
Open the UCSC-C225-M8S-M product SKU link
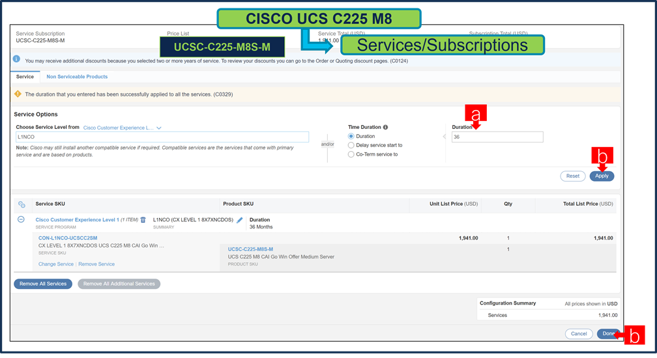pyautogui.click(x=250, y=249)
